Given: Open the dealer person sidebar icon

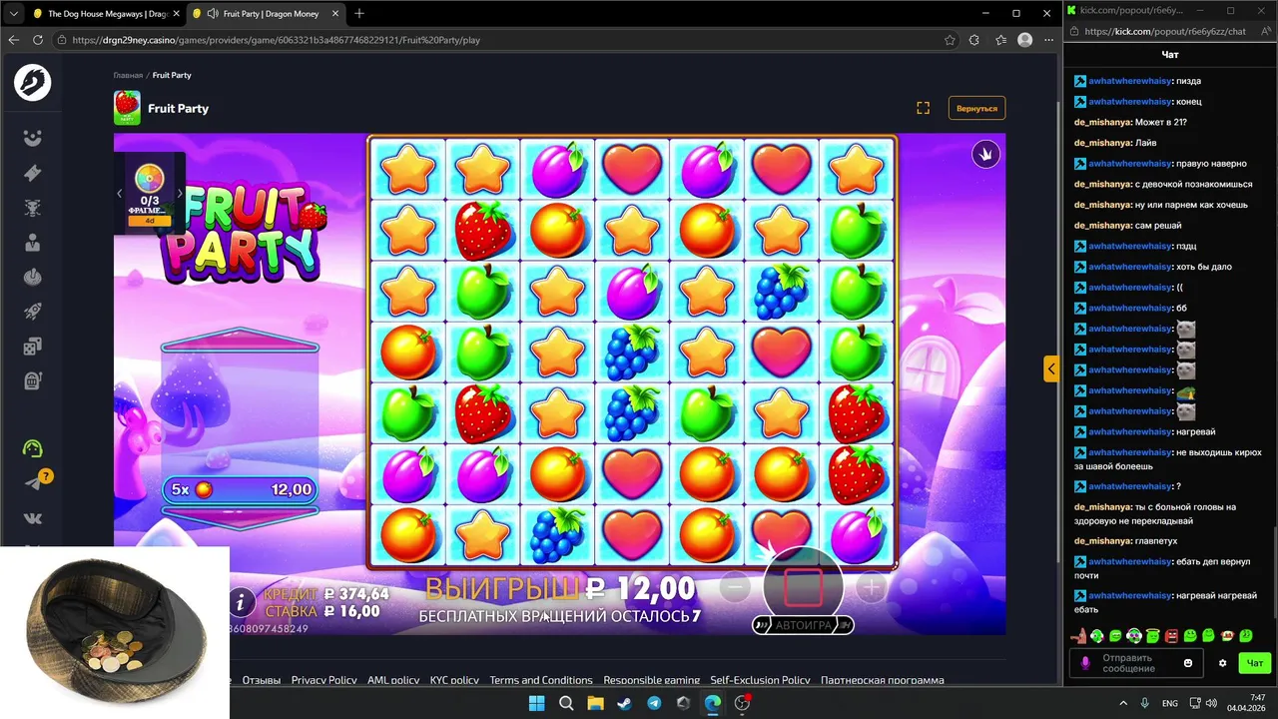Looking at the screenshot, I should tap(33, 243).
